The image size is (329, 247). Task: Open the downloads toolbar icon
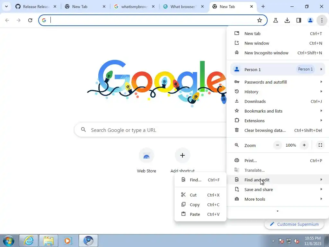pos(287,20)
